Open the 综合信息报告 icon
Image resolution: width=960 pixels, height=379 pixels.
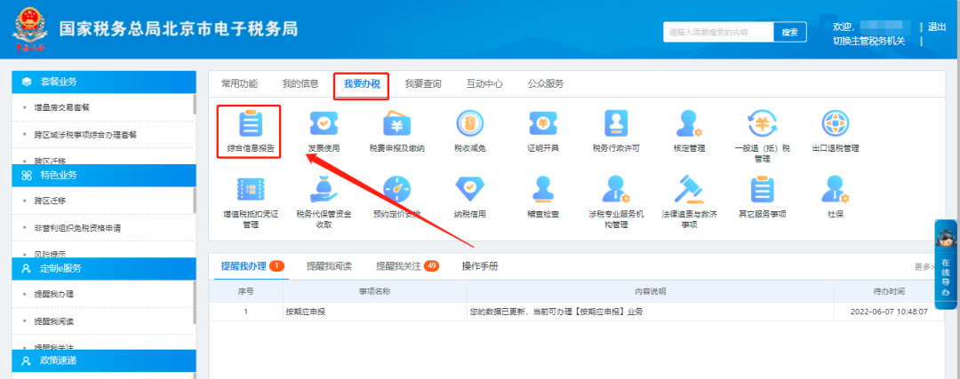click(250, 123)
